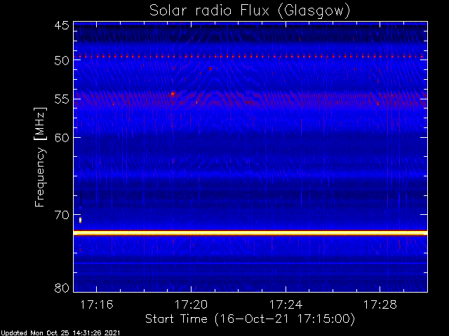The width and height of the screenshot is (449, 336).
Task: Click the 17:28 time axis label
Action: pyautogui.click(x=380, y=305)
